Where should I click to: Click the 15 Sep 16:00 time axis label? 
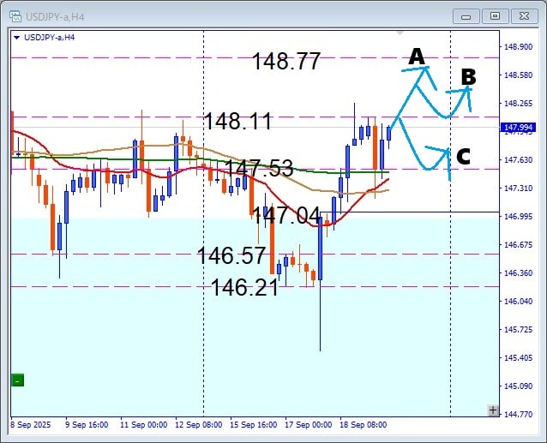[x=253, y=425]
